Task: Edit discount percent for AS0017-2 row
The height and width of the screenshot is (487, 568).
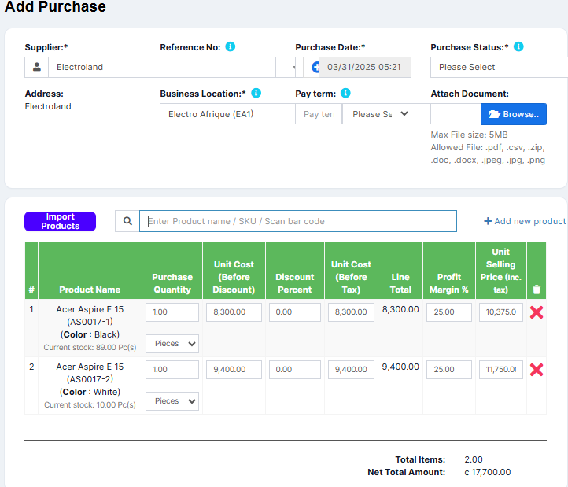Action: (295, 370)
